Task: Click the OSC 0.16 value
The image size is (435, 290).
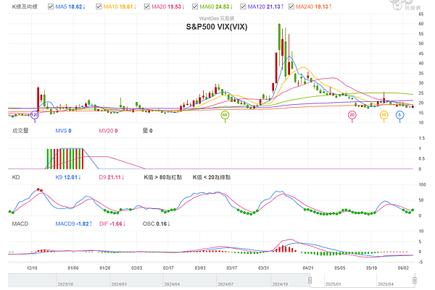Action: click(157, 223)
